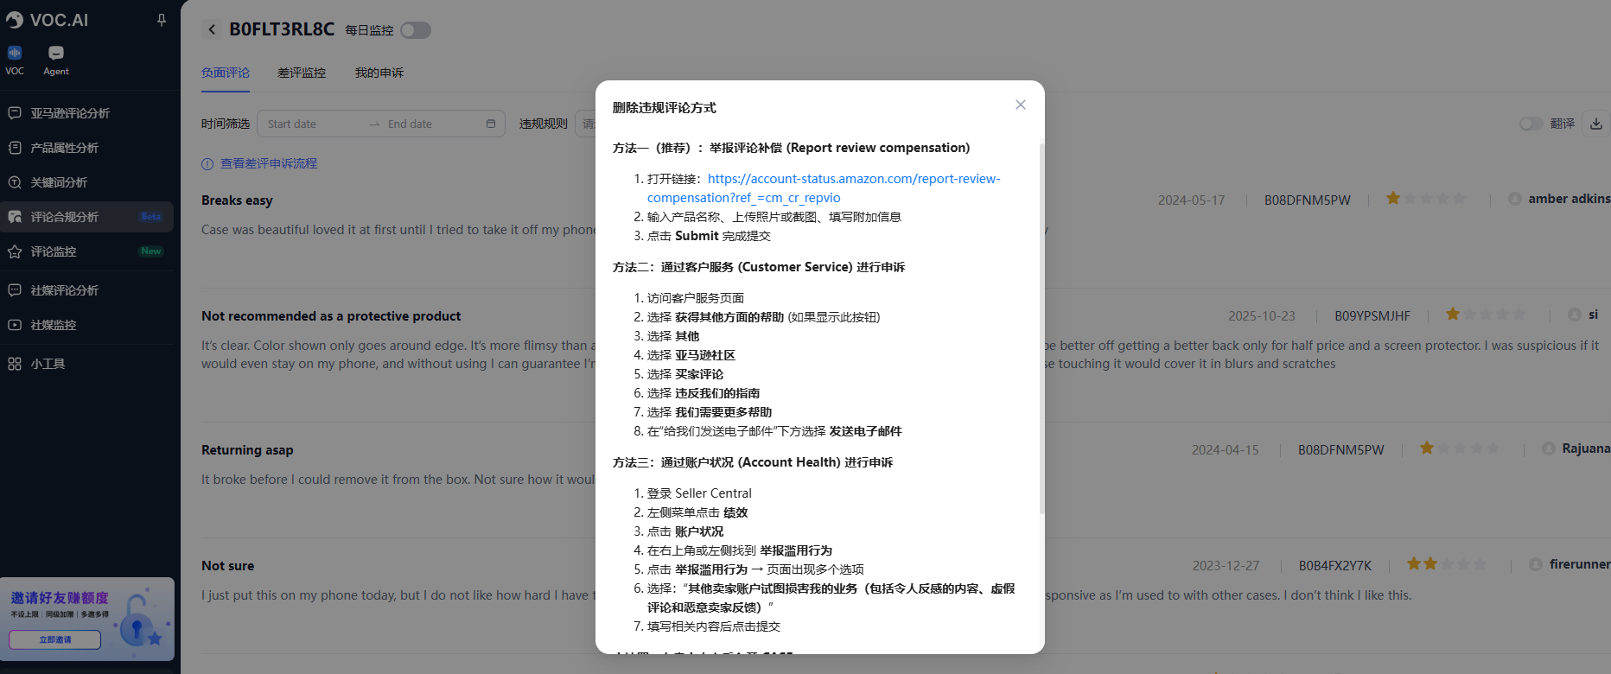The image size is (1611, 674).
Task: Click the Start date input field
Action: 311,124
